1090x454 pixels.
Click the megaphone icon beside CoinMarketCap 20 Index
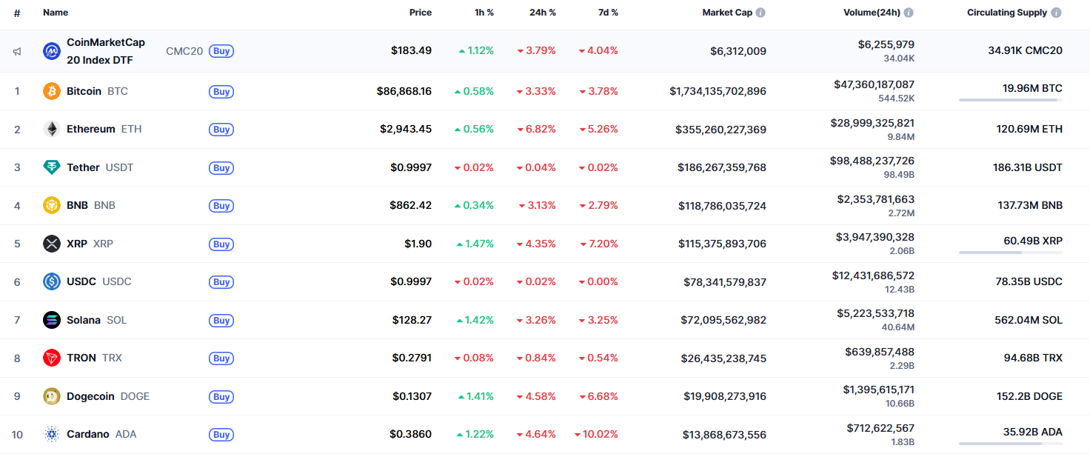click(x=16, y=50)
